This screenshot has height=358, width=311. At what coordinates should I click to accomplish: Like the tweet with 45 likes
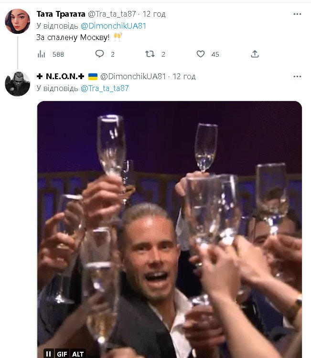click(201, 54)
